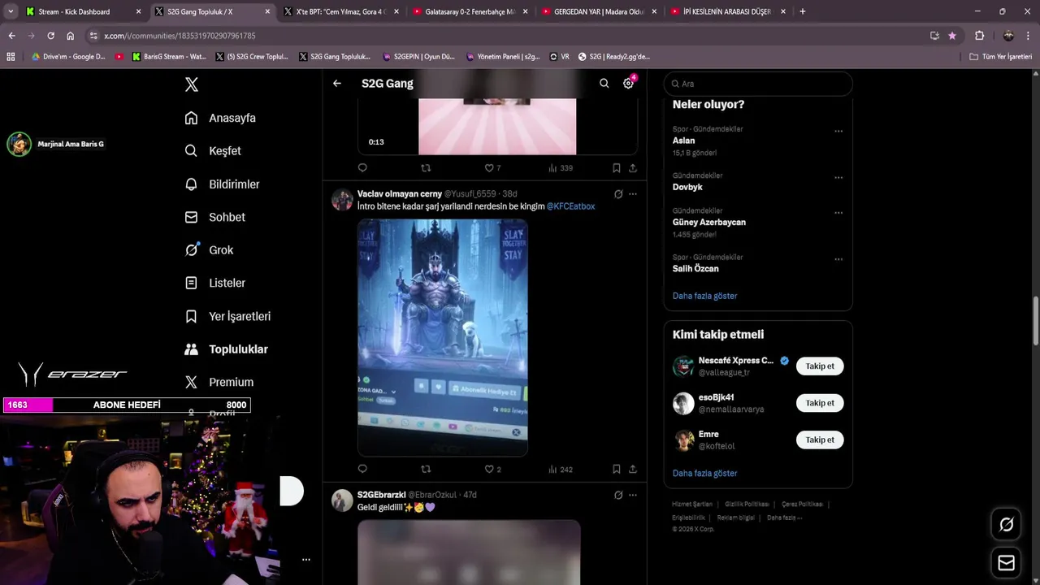
Task: Open Keşfet in the sidebar
Action: click(x=213, y=151)
